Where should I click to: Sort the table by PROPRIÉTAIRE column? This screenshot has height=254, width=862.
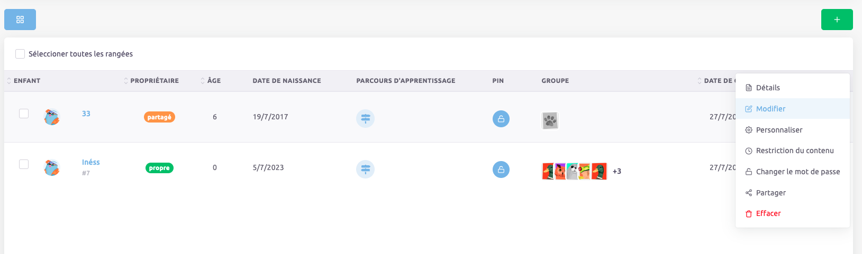[x=154, y=81]
